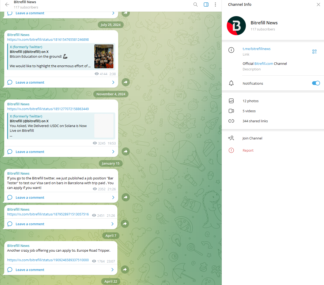Click the July 25, 2024 date badge
The height and width of the screenshot is (285, 324).
point(111,25)
